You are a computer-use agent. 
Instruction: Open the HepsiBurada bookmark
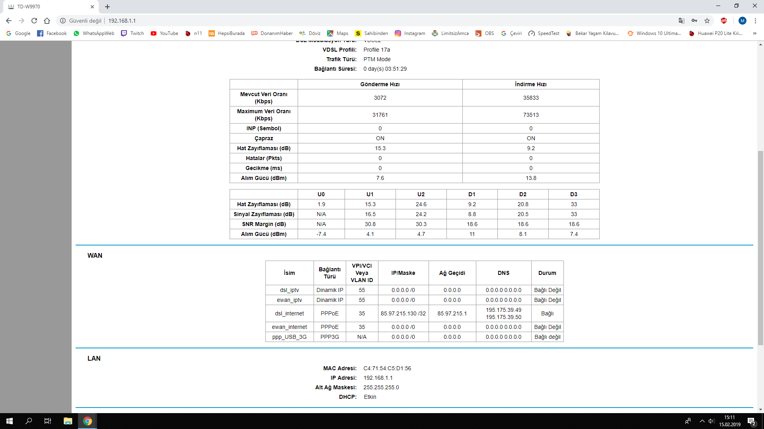[227, 33]
